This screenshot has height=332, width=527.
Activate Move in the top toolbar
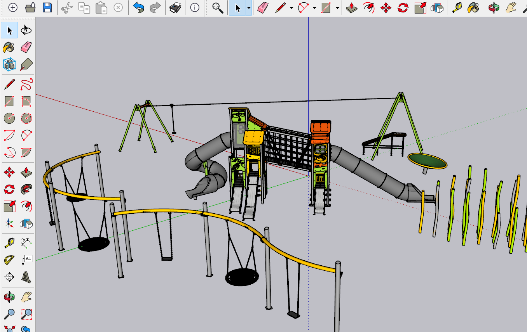[x=386, y=8]
